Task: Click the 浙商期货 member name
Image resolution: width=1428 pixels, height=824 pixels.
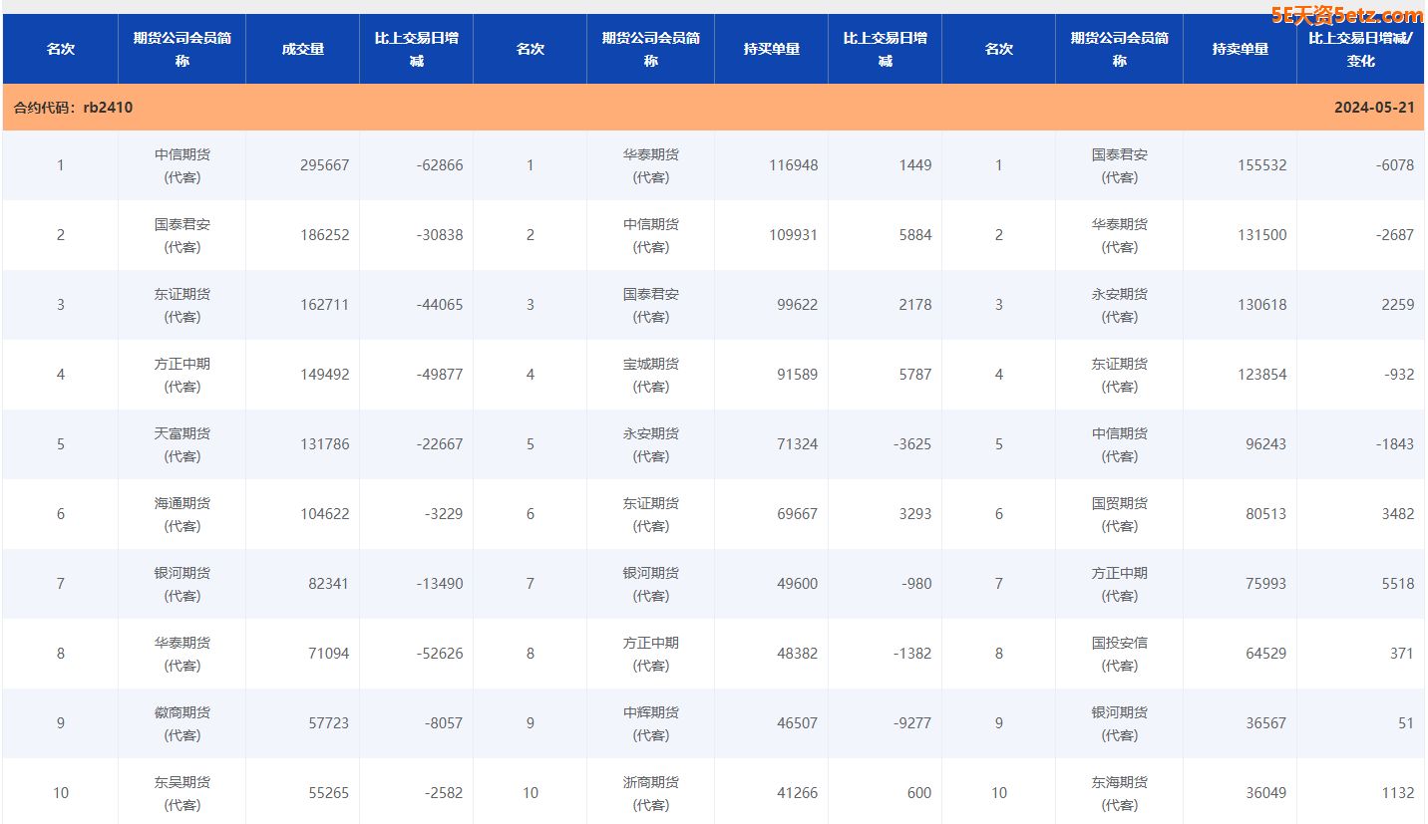Action: (650, 783)
